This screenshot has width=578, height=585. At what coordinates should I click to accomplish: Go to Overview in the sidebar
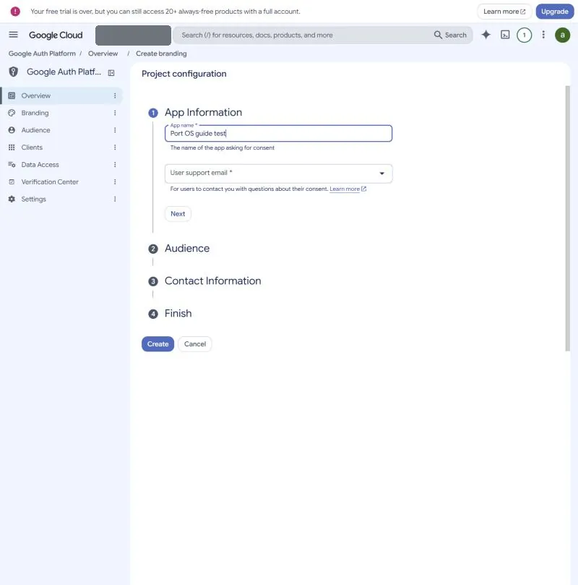[36, 95]
